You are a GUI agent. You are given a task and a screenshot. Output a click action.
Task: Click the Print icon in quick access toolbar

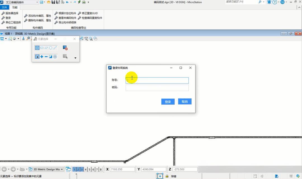(84, 2)
